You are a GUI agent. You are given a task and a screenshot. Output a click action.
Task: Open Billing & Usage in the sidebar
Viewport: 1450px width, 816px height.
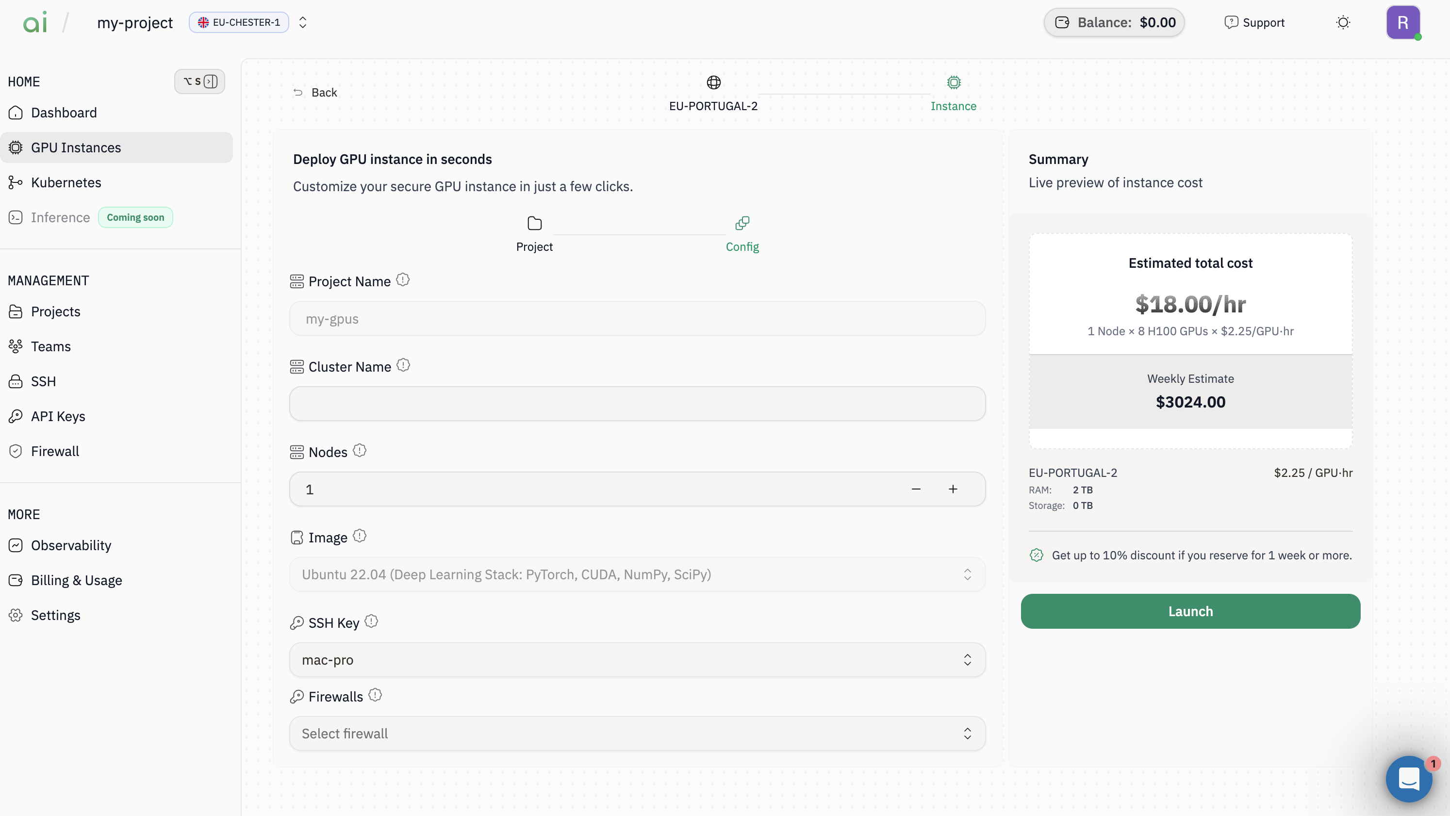pos(76,580)
